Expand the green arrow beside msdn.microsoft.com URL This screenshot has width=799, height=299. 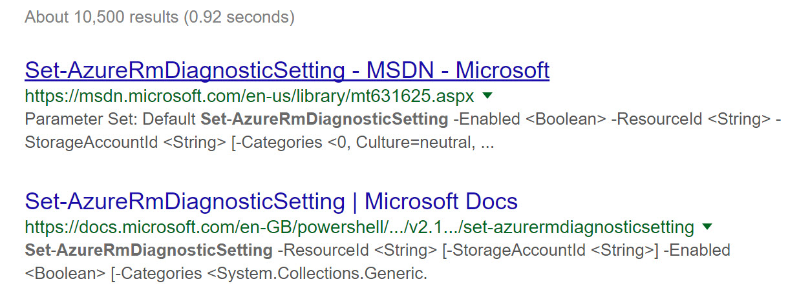coord(487,96)
